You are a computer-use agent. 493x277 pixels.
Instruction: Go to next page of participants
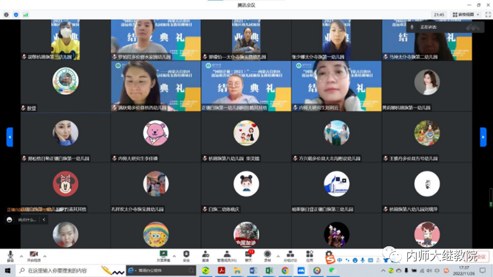click(x=483, y=137)
